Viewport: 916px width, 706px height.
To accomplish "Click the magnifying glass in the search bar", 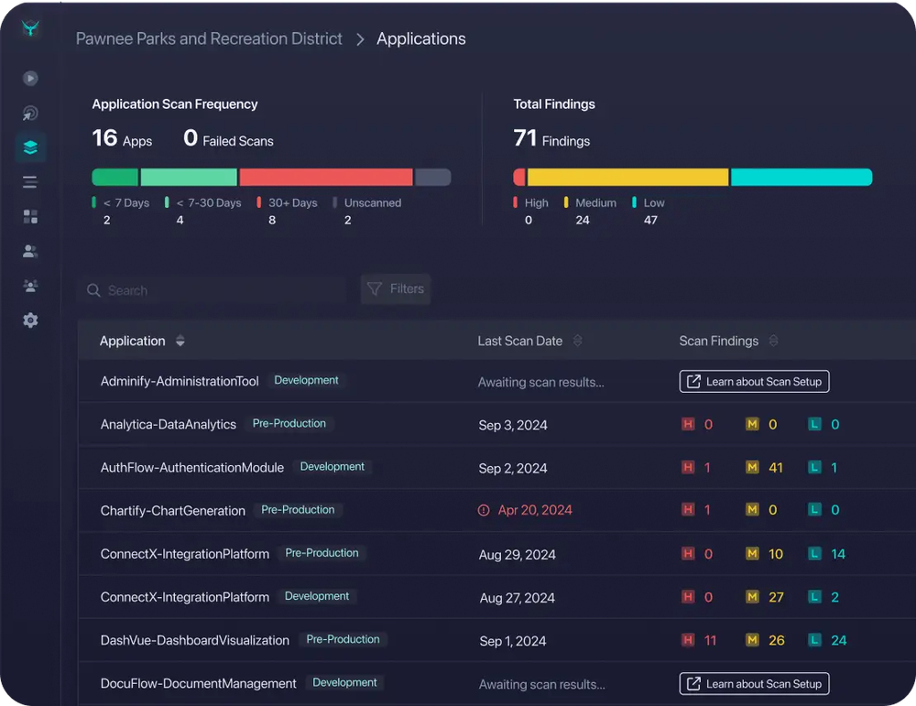I will tap(94, 289).
